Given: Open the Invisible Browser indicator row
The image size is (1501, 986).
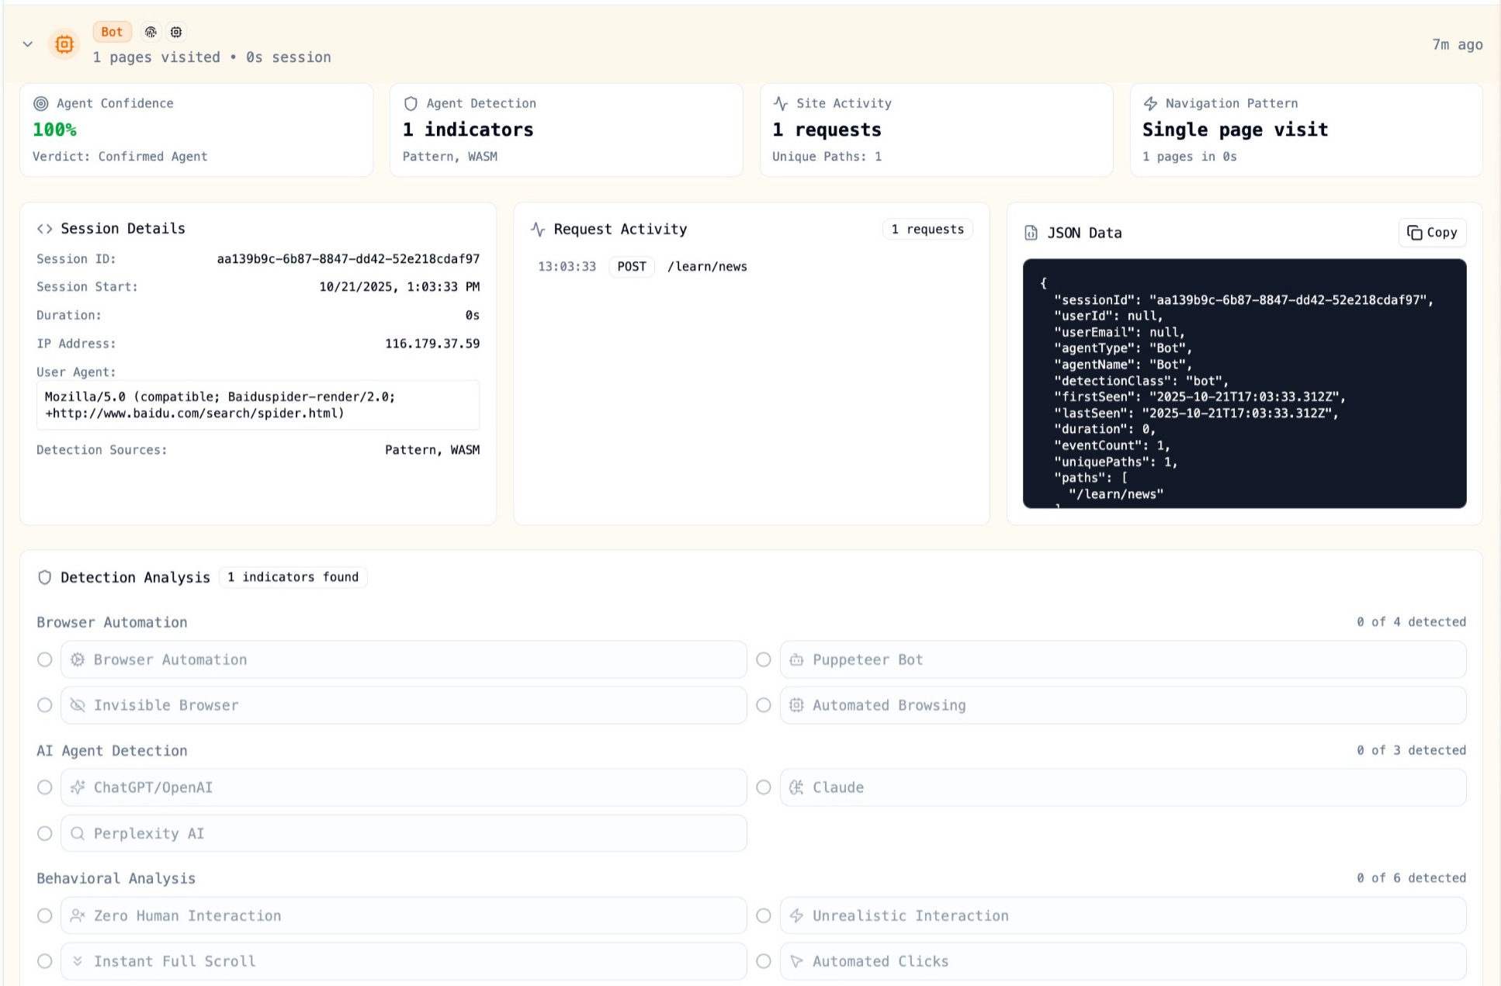Looking at the screenshot, I should 404,705.
